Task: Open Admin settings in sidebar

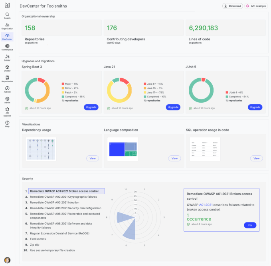Action: click(x=7, y=100)
